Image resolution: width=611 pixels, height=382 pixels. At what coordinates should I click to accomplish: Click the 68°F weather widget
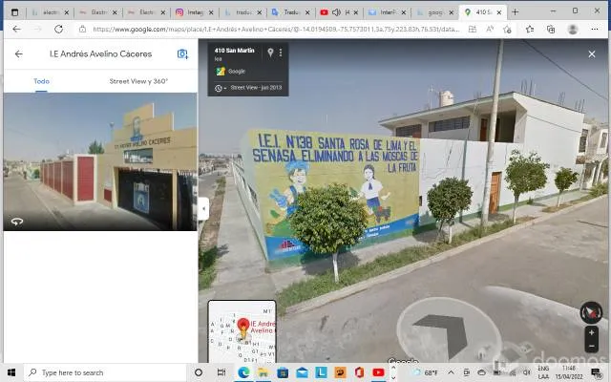coord(426,372)
